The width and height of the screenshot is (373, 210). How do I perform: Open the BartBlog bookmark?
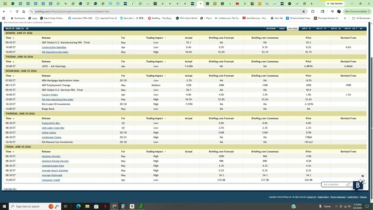click(x=160, y=18)
